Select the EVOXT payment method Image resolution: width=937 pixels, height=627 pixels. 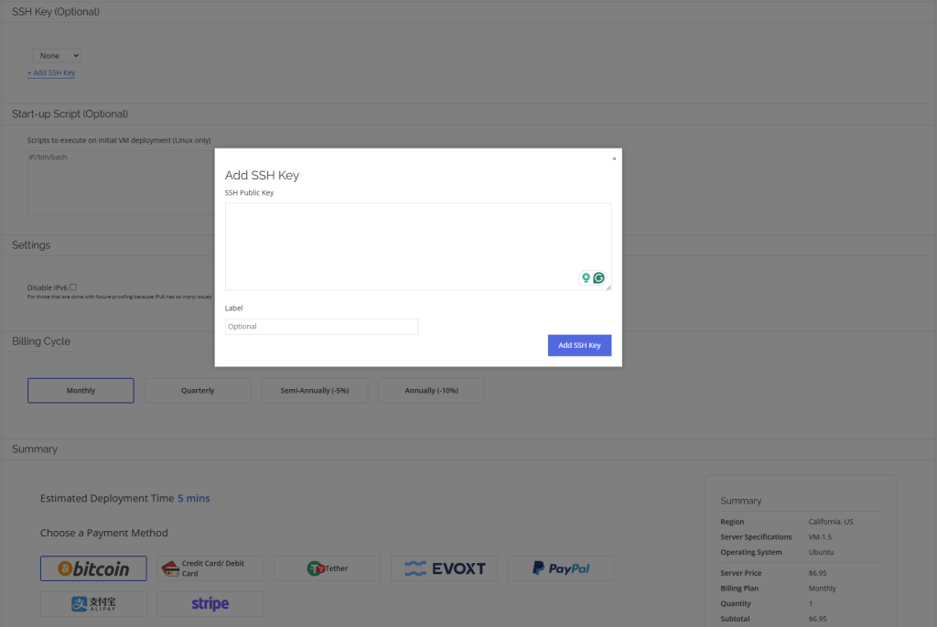click(444, 568)
